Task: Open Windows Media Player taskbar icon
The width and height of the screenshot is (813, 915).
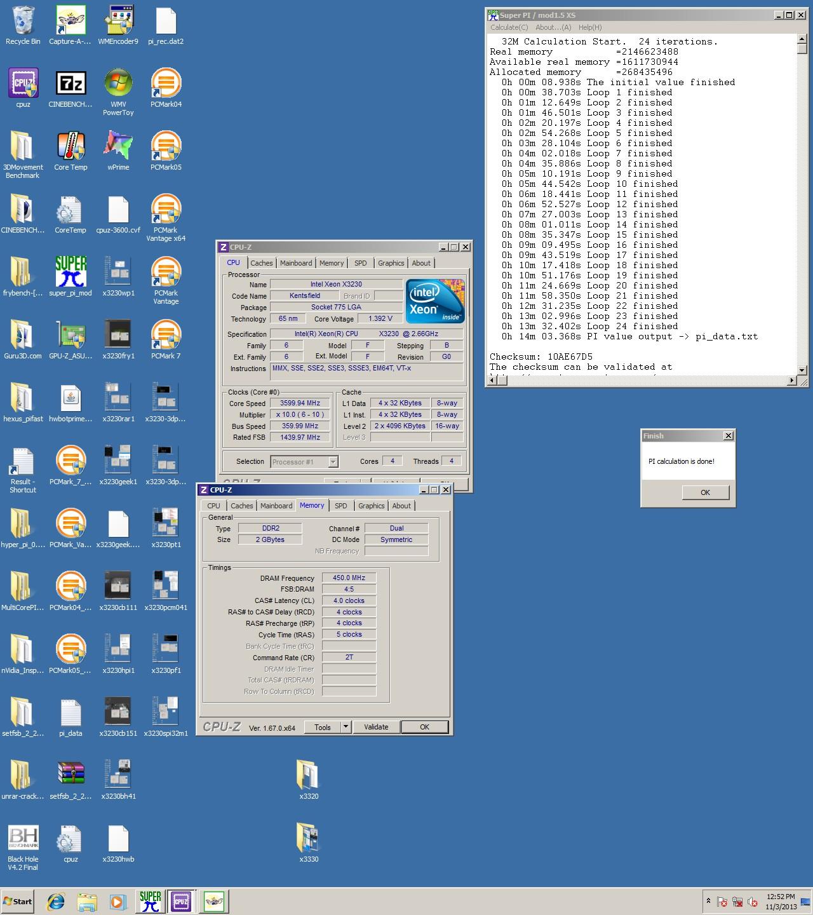Action: coord(118,901)
